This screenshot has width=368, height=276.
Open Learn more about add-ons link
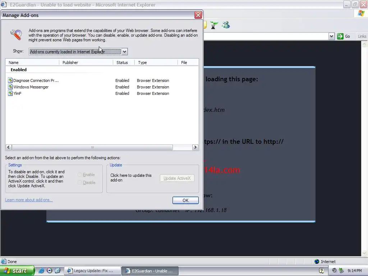(29, 200)
